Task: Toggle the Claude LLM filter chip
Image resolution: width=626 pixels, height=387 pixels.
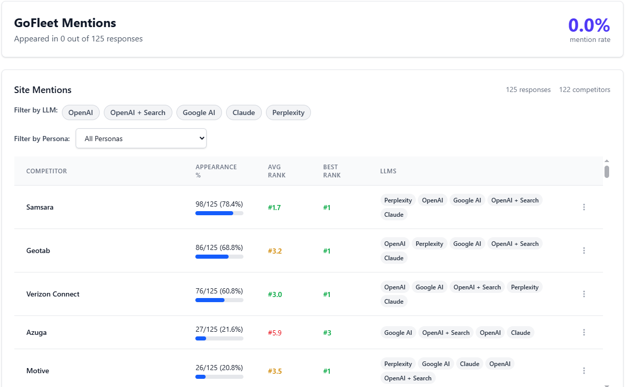Action: [x=244, y=112]
